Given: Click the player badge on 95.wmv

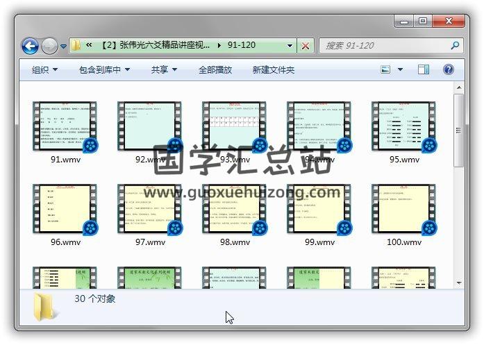Looking at the screenshot, I should click(x=429, y=145).
